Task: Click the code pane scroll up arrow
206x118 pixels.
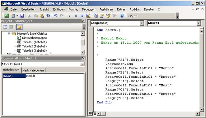Action: (x=202, y=31)
